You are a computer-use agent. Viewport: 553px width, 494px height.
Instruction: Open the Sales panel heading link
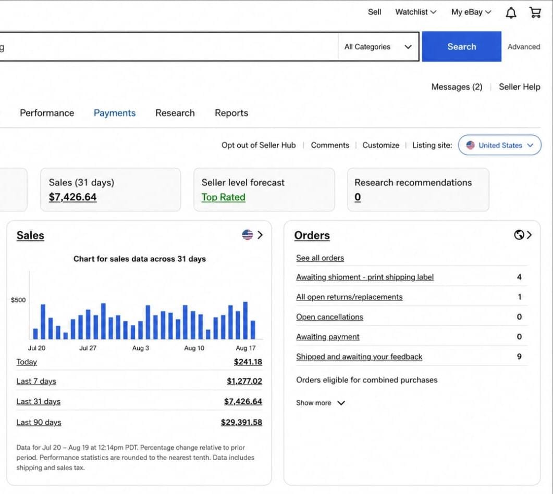pyautogui.click(x=30, y=235)
